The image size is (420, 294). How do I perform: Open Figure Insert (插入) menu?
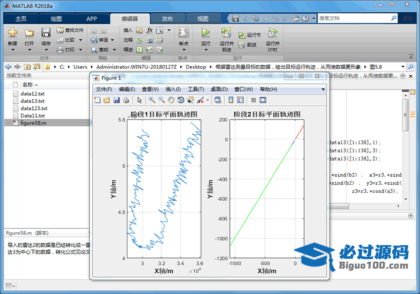point(173,89)
